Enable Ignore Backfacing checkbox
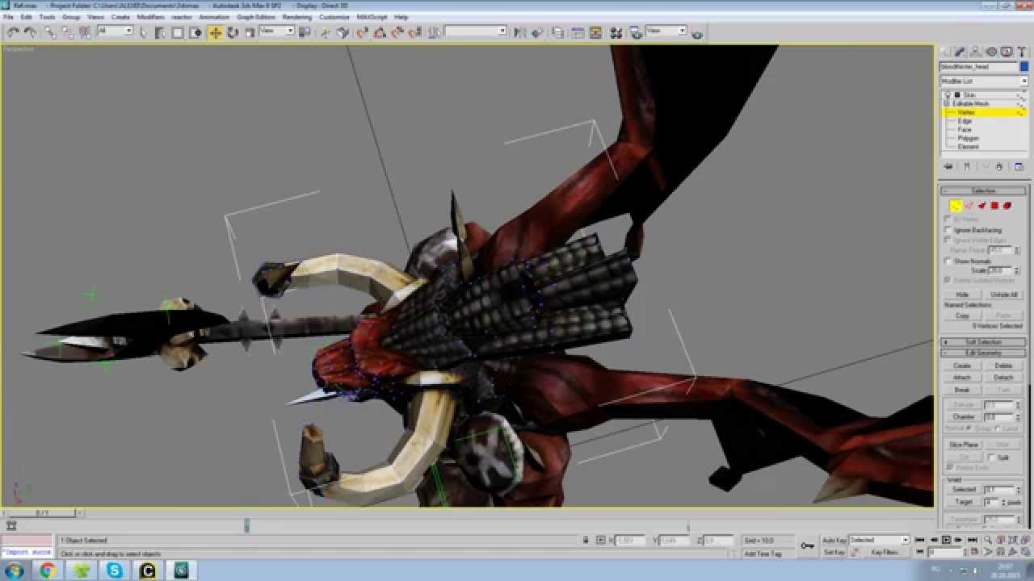Image resolution: width=1034 pixels, height=581 pixels. (x=948, y=230)
